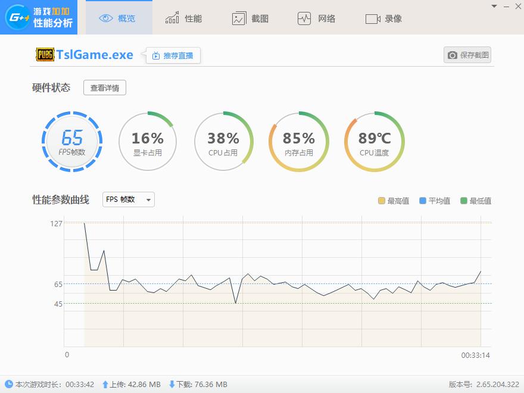This screenshot has width=524, height=393.
Task: Click the 查看详情 details button
Action: point(104,87)
